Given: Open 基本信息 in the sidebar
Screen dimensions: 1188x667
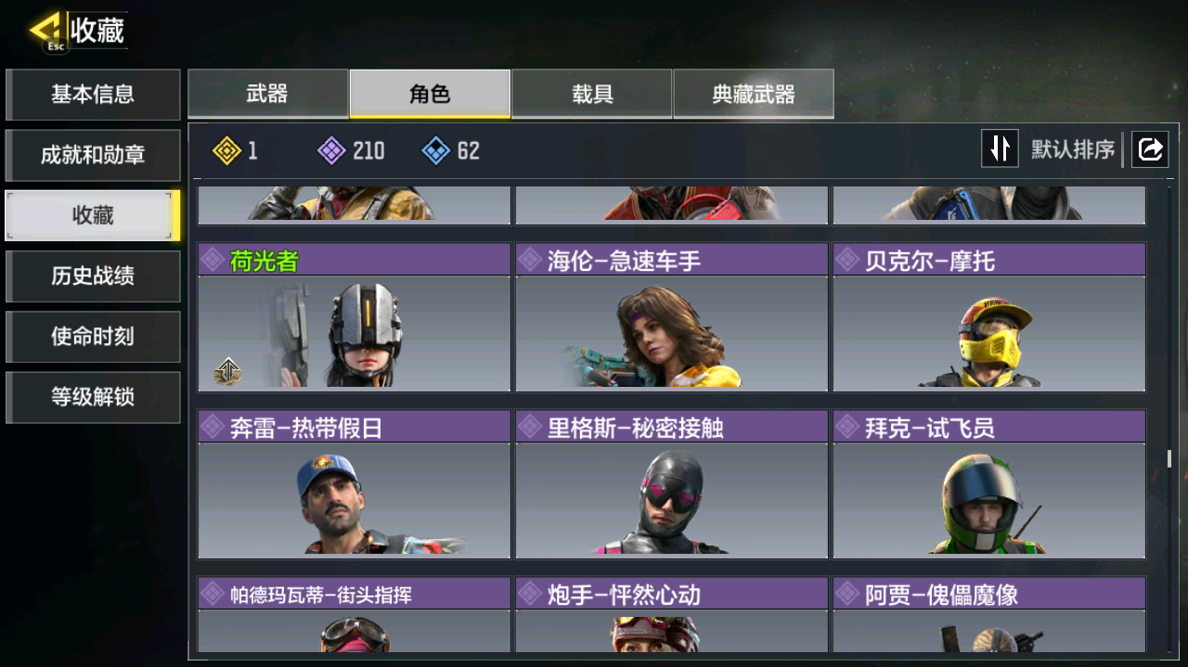Looking at the screenshot, I should (93, 95).
